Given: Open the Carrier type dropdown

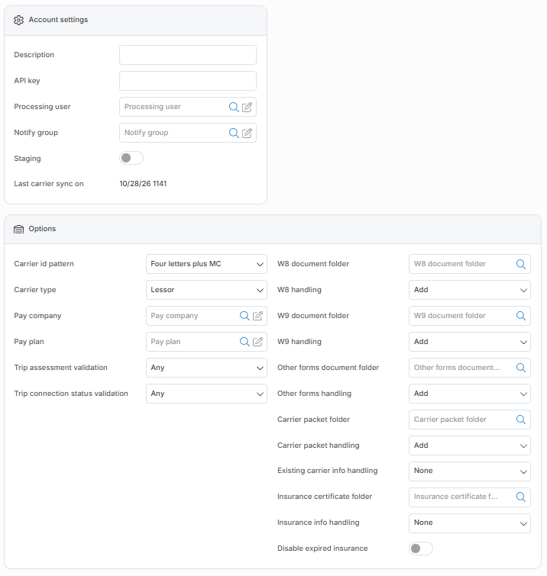Looking at the screenshot, I should click(x=206, y=290).
